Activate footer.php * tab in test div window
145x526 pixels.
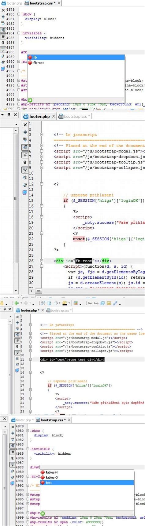tap(28, 310)
